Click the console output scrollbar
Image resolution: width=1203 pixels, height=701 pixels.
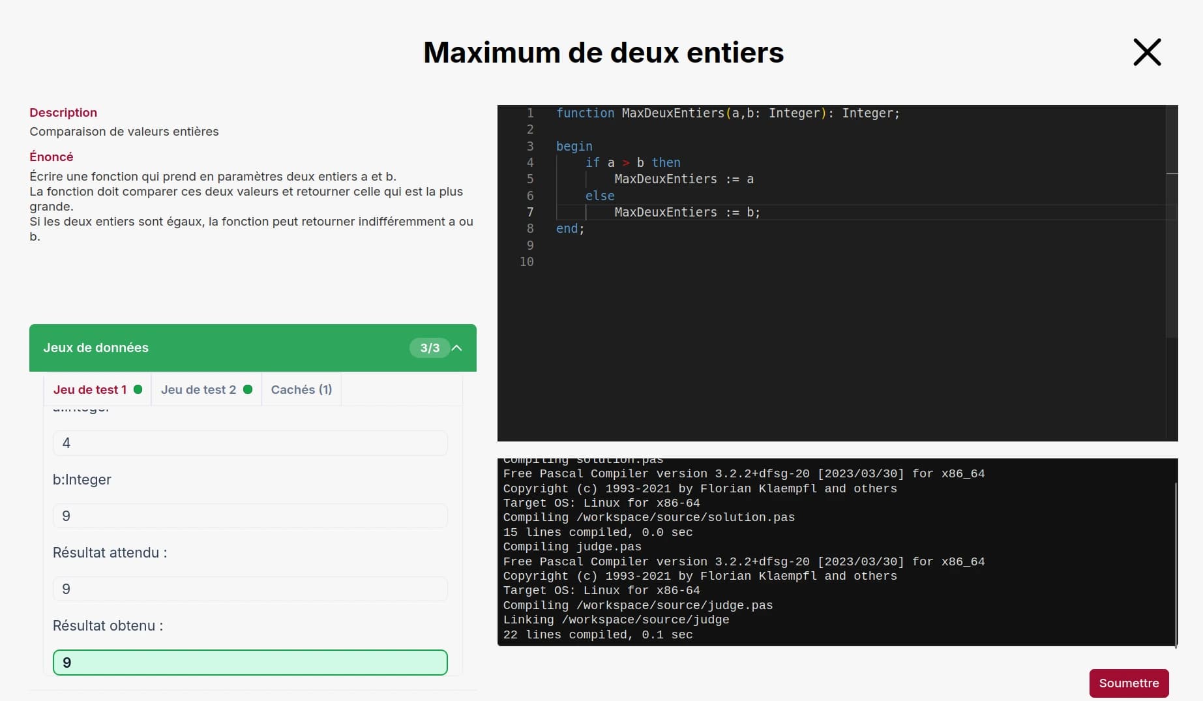[x=1176, y=564]
